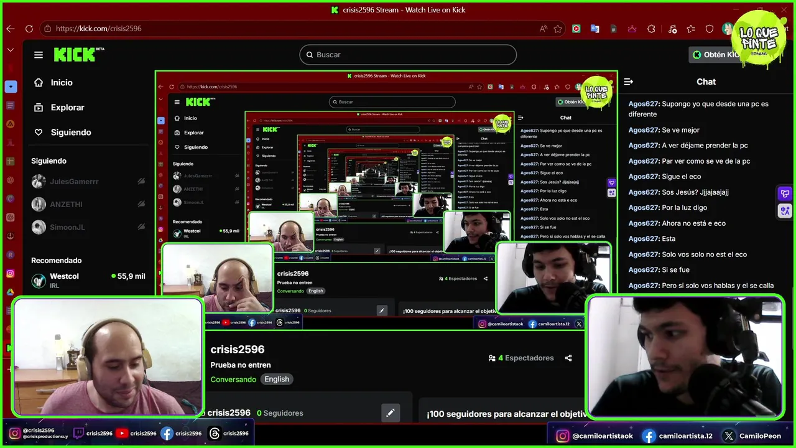This screenshot has height=448, width=796.
Task: Open the Google Translate extension icon
Action: click(595, 29)
